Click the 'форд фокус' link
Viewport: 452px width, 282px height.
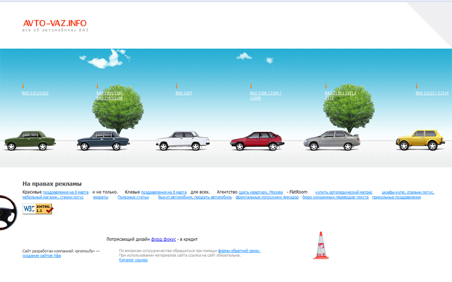163,239
